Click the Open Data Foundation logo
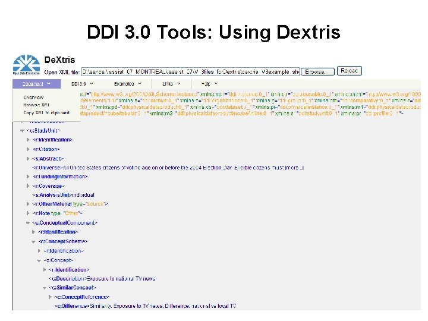Screen dimensions: 428x321 (x=26, y=65)
